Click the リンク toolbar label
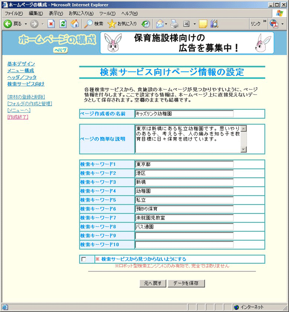 pyautogui.click(x=256, y=24)
